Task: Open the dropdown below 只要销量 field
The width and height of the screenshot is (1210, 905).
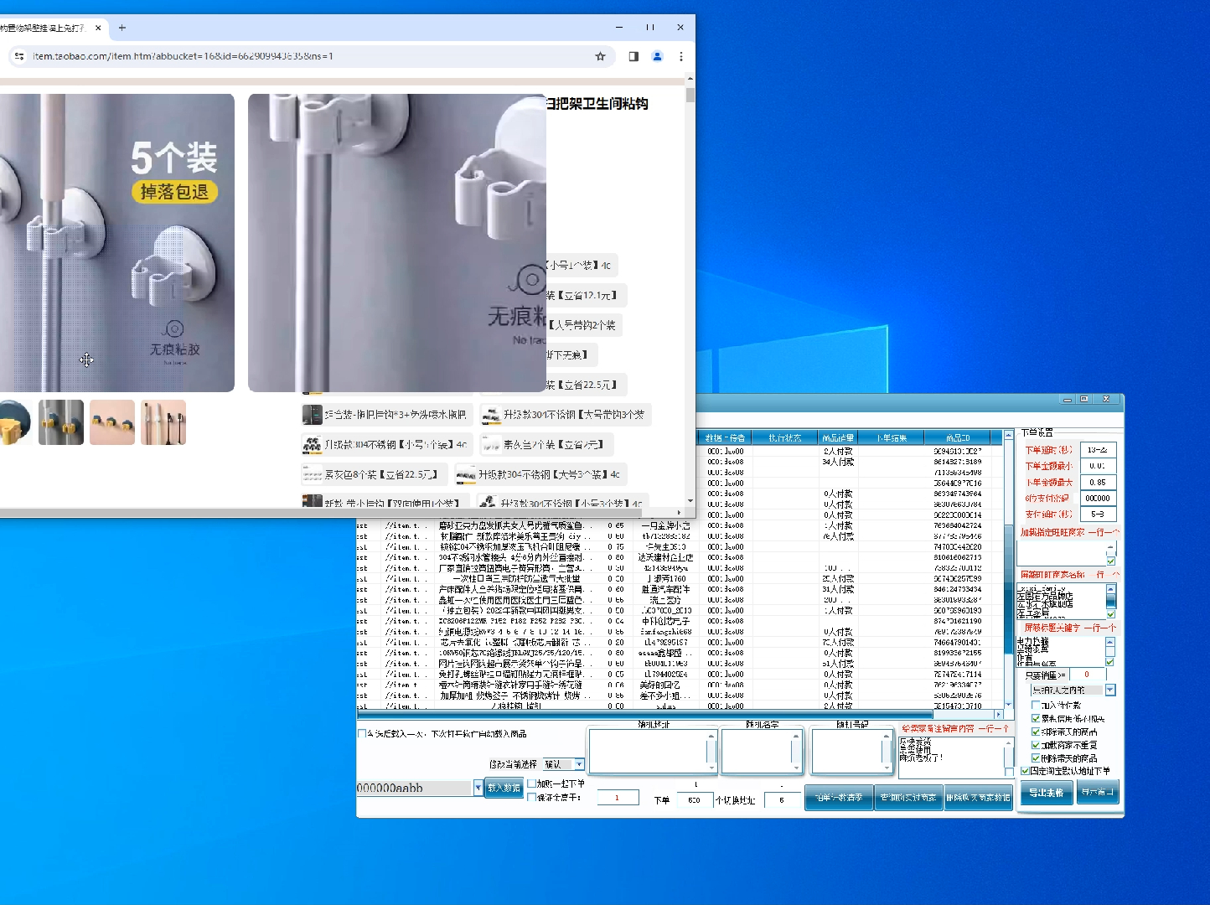Action: [x=1110, y=690]
